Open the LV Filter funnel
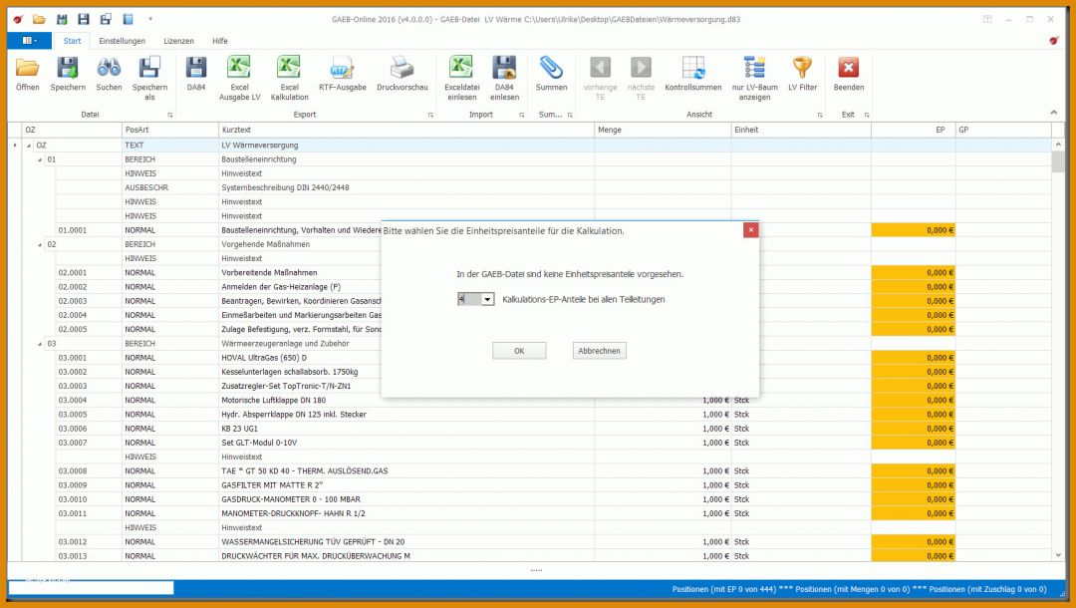Screen dimensions: 1076x608 coord(802,74)
